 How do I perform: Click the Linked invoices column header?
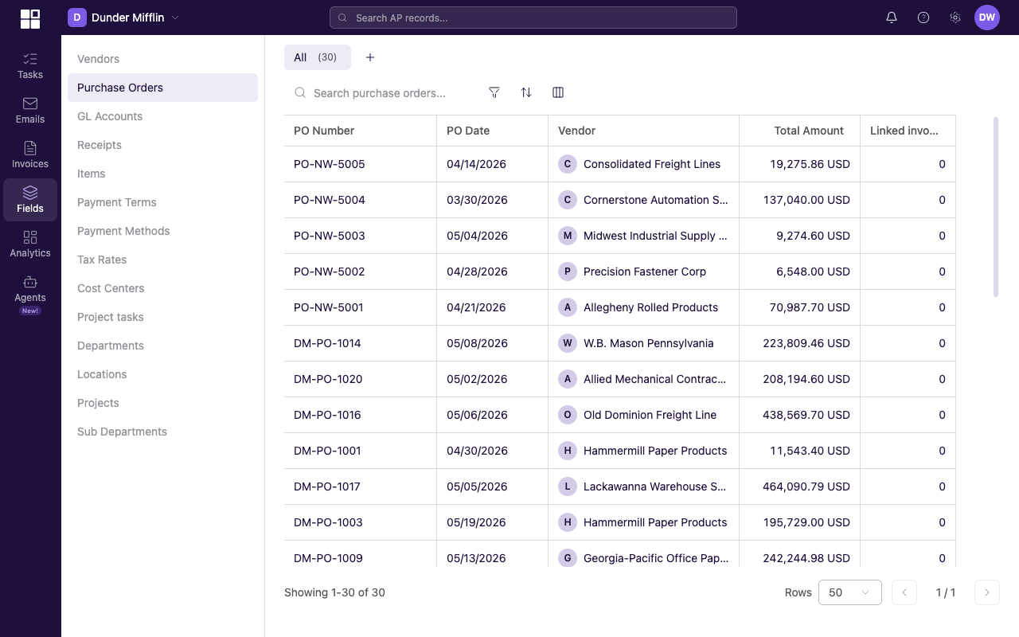[908, 131]
